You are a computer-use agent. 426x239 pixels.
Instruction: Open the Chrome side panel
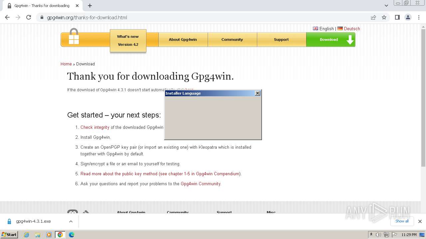point(397,17)
